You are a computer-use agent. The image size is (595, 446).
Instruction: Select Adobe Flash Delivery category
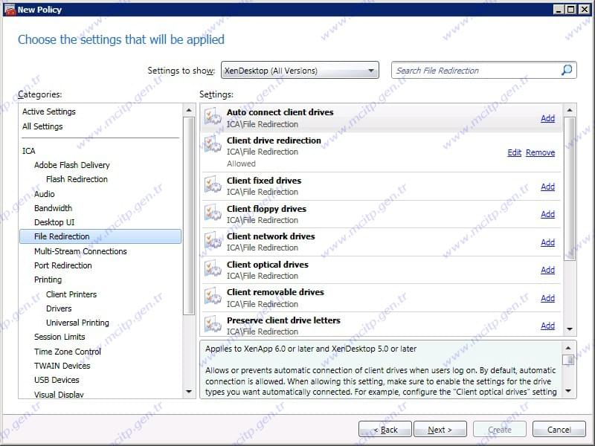click(71, 165)
